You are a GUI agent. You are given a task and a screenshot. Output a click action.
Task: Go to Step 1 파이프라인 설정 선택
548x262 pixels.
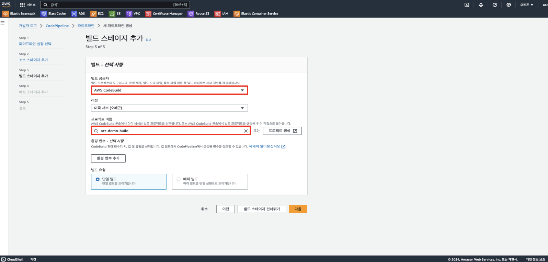coord(35,44)
